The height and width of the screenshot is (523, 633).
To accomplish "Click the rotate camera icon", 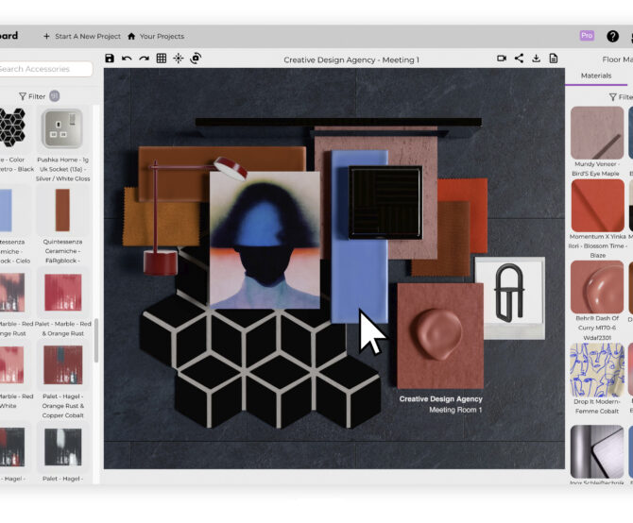I will (196, 59).
